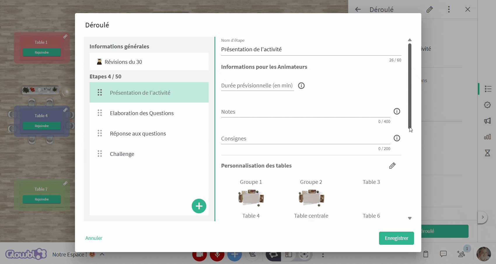Screen dimensions: 496x264
Task: Collapse the right side panel with arrow
Action: click(483, 217)
